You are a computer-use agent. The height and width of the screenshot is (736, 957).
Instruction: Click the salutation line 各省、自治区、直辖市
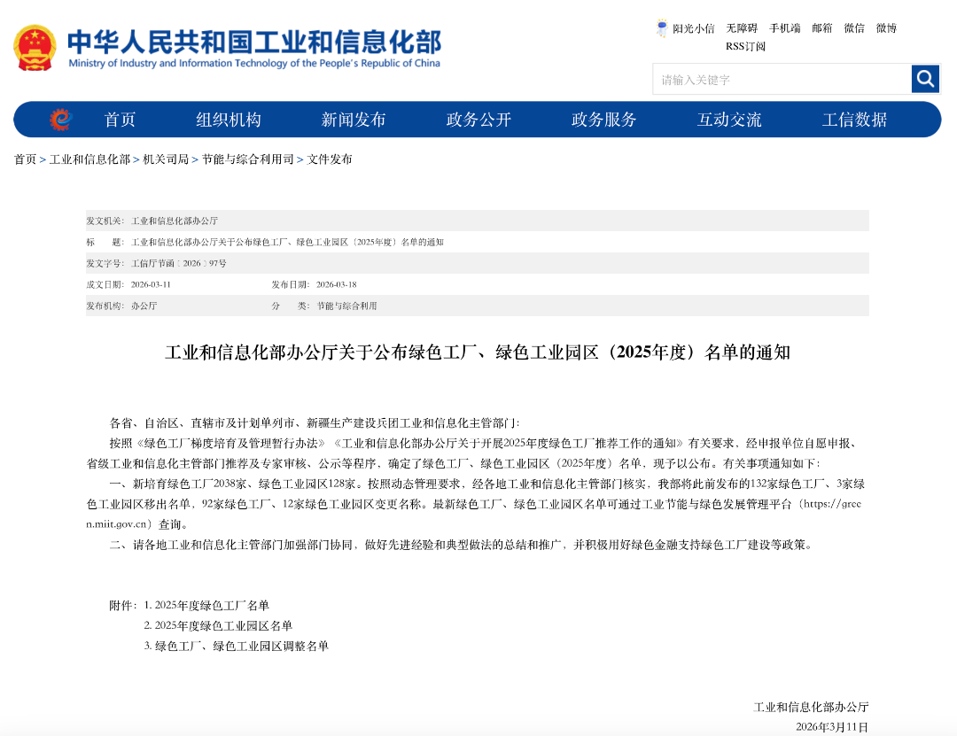(315, 423)
